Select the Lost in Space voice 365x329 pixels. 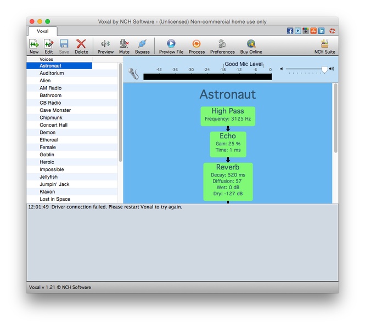72,199
